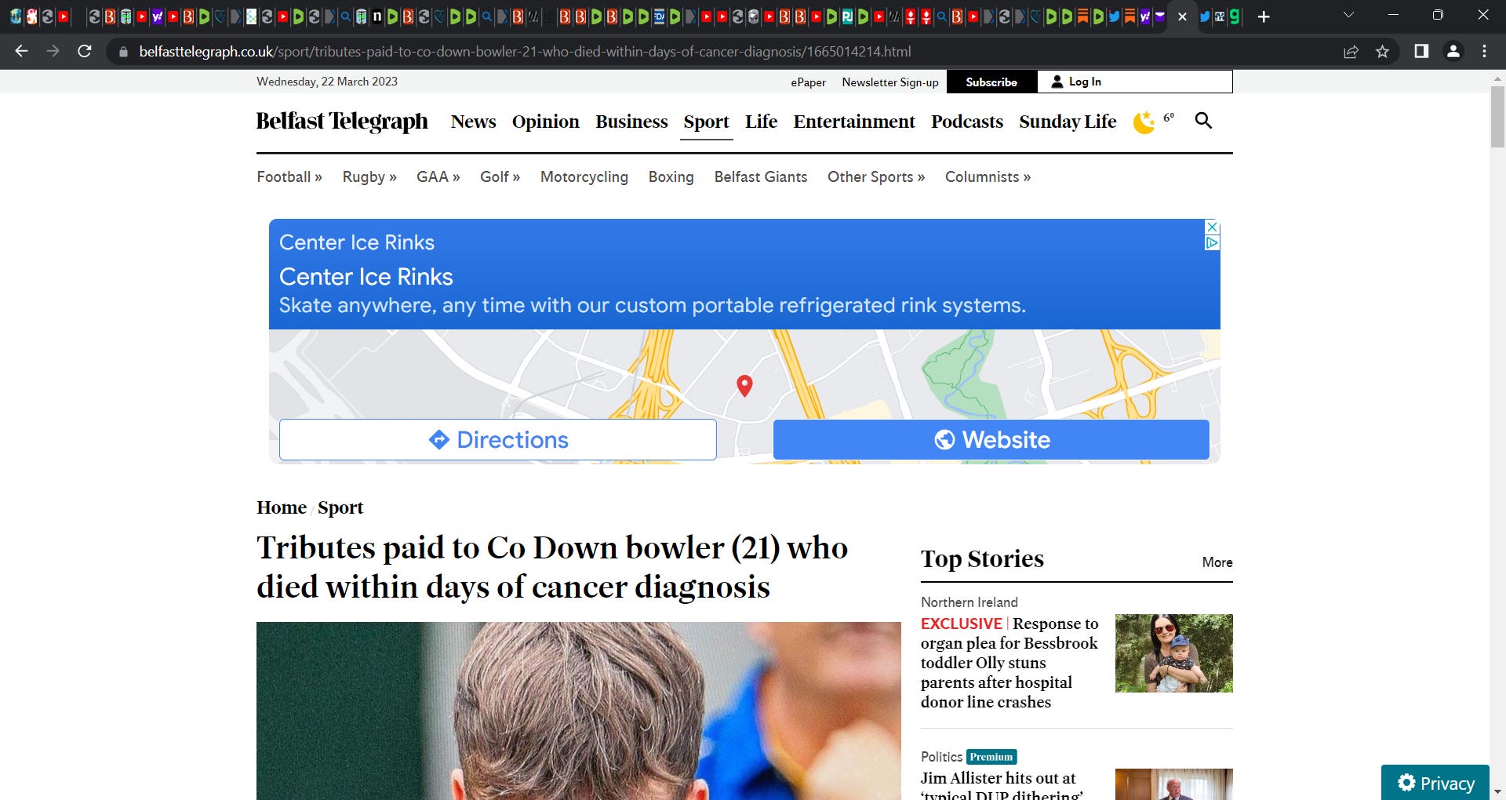The width and height of the screenshot is (1506, 800).
Task: Select the Sport section
Action: tap(706, 122)
